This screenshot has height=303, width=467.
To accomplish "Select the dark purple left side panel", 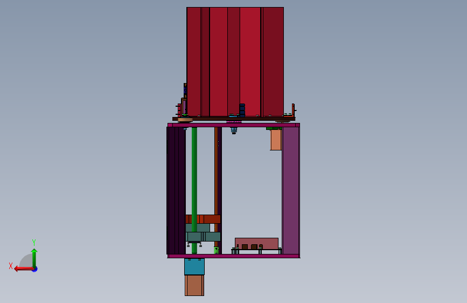I will click(176, 190).
